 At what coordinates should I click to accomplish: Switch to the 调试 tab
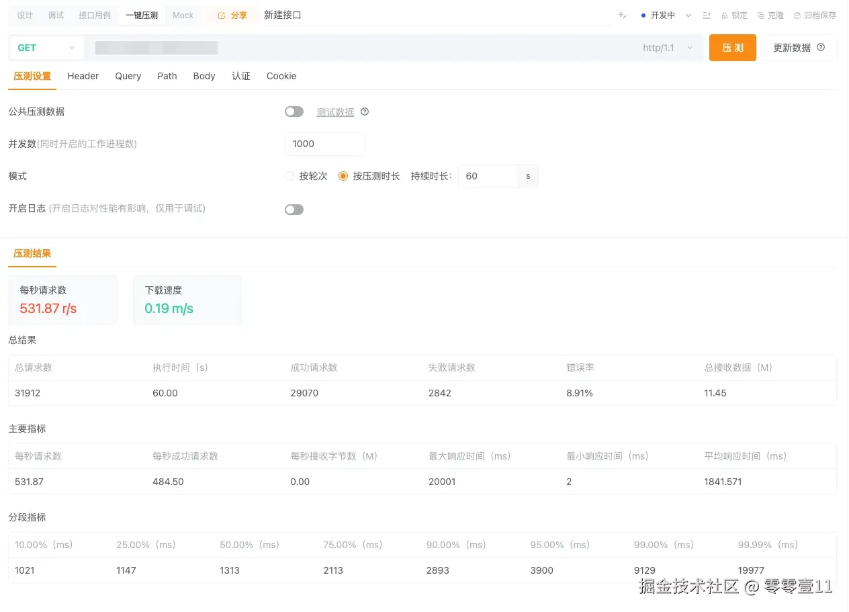(x=56, y=15)
